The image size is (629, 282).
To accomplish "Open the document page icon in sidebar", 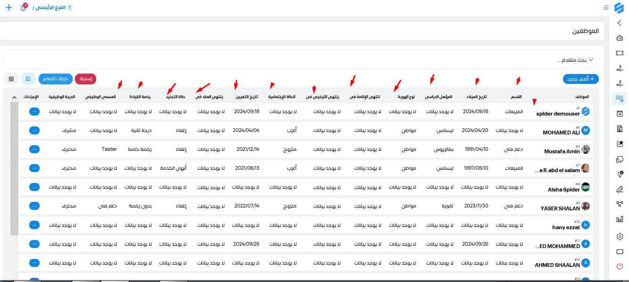I will (x=620, y=129).
